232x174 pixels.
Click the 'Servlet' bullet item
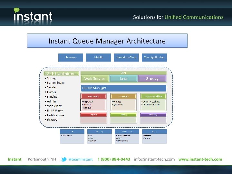pyautogui.click(x=51, y=87)
